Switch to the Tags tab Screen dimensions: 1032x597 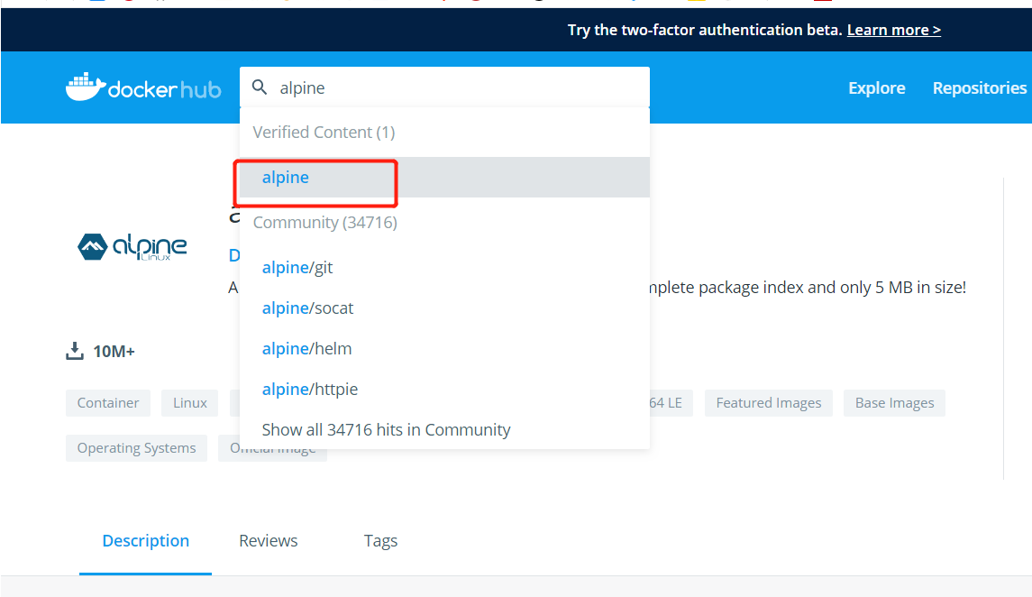point(380,541)
